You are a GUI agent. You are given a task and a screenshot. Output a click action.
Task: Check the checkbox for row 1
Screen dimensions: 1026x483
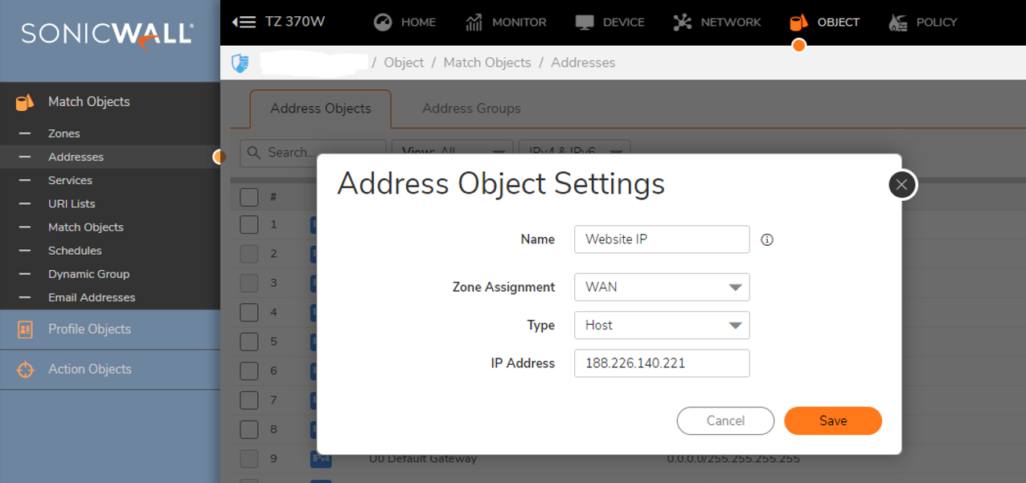(x=249, y=224)
